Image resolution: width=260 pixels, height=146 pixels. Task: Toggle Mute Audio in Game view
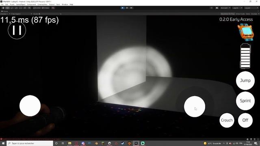click(x=240, y=14)
